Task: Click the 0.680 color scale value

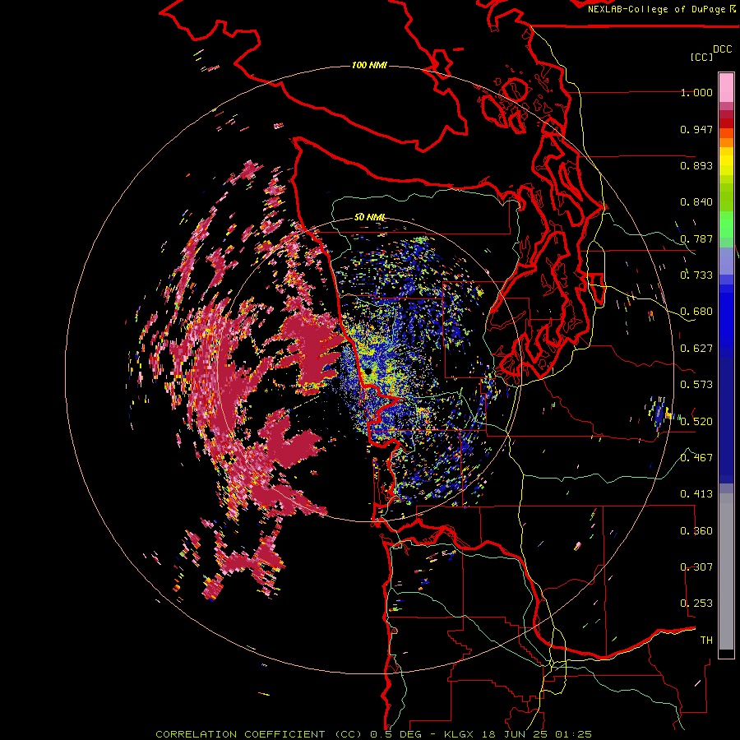Action: (696, 312)
